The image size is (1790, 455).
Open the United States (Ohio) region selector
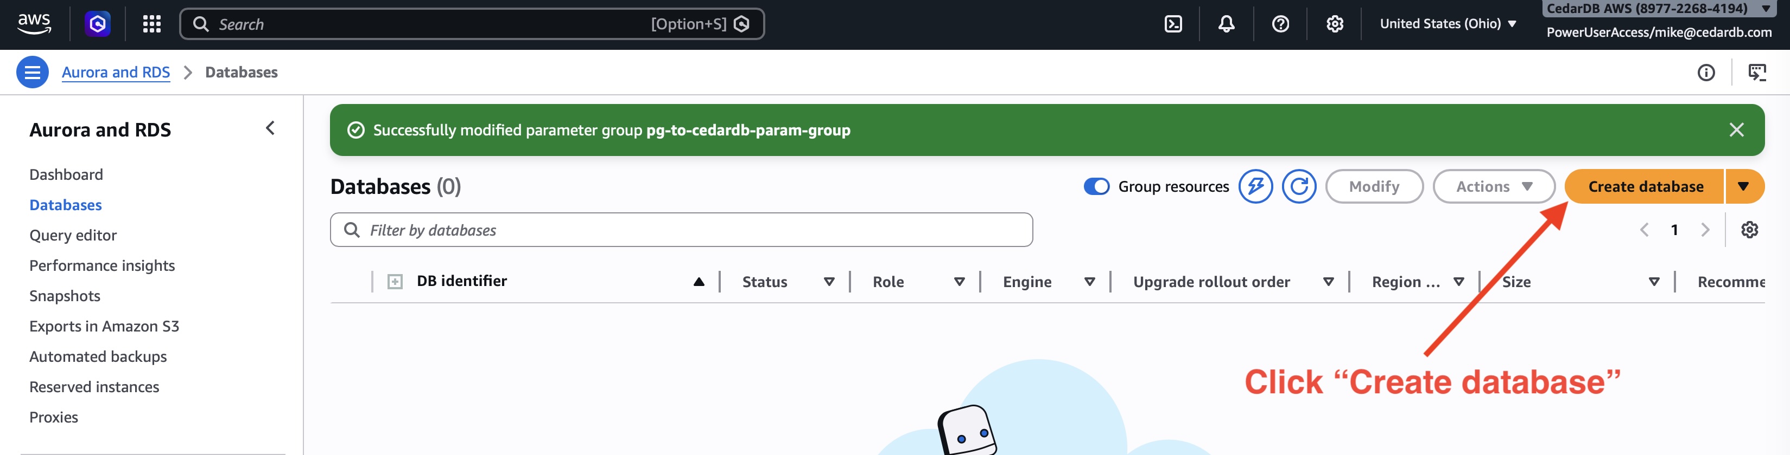coord(1448,24)
